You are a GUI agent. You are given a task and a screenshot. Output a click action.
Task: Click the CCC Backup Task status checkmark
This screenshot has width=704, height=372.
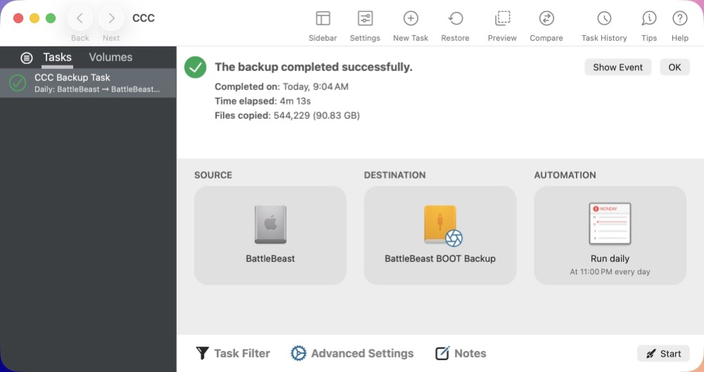[x=18, y=83]
